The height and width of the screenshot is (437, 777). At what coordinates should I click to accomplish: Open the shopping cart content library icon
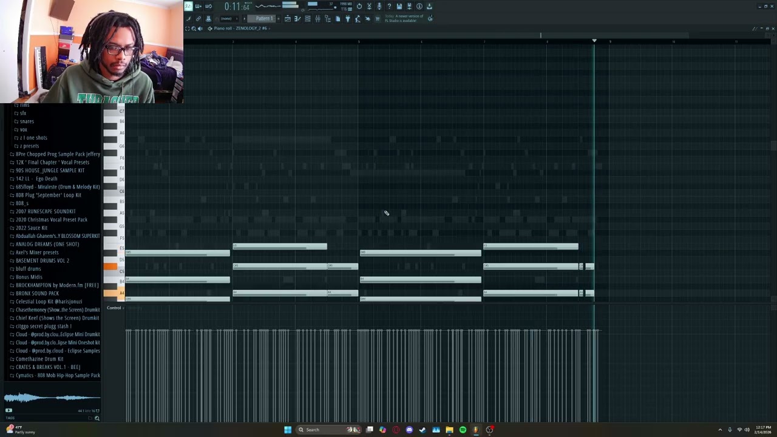(378, 19)
